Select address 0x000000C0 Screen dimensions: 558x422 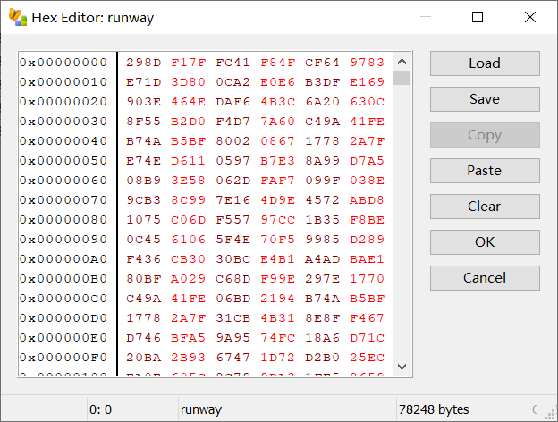pos(63,299)
